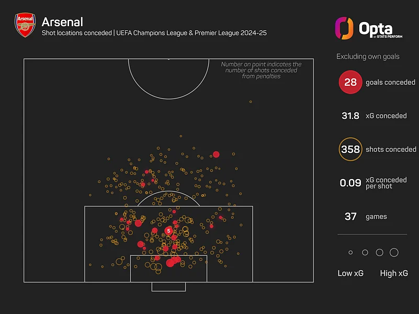419x314 pixels.
Task: Click the large red goal dot outside the box
Action: pyautogui.click(x=216, y=154)
